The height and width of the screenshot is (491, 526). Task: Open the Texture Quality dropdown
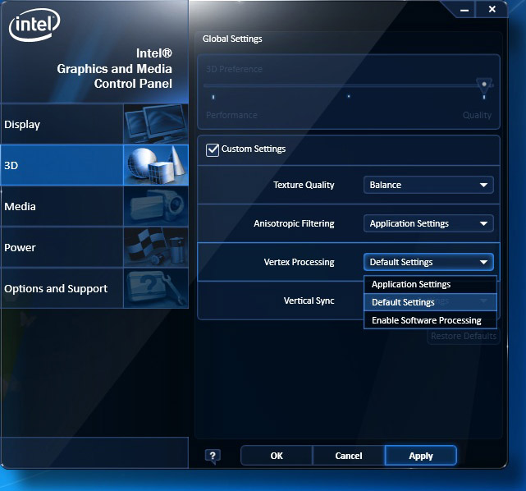coord(428,185)
